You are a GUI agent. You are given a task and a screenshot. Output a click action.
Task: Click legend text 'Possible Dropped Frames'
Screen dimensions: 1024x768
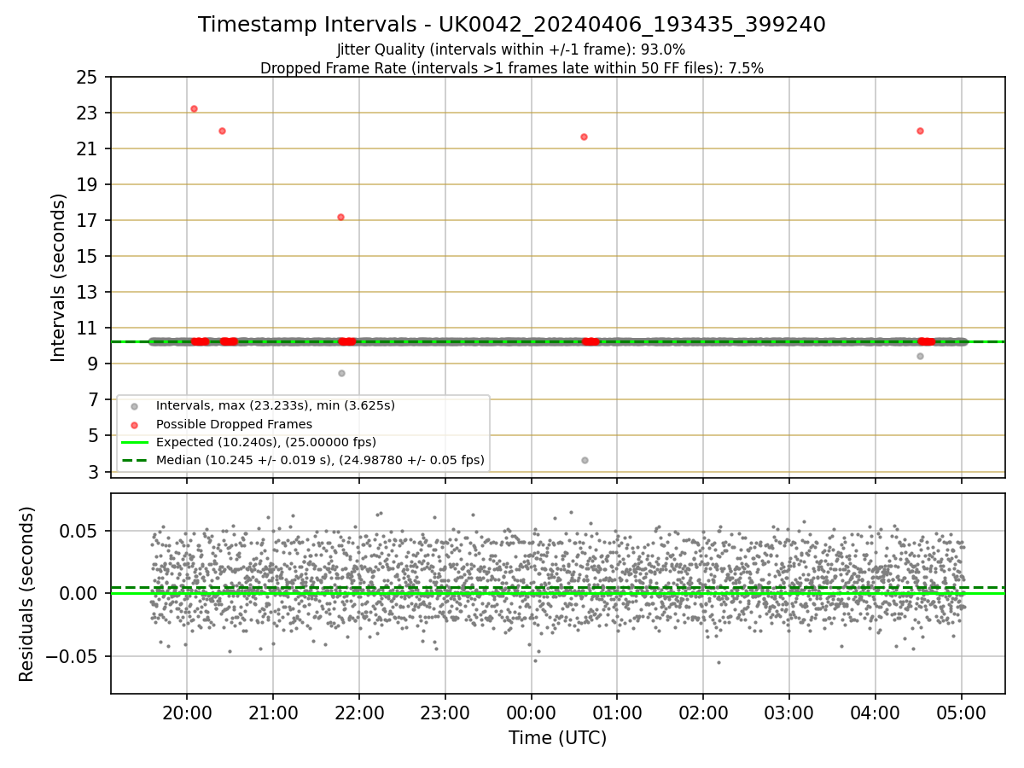coord(234,424)
